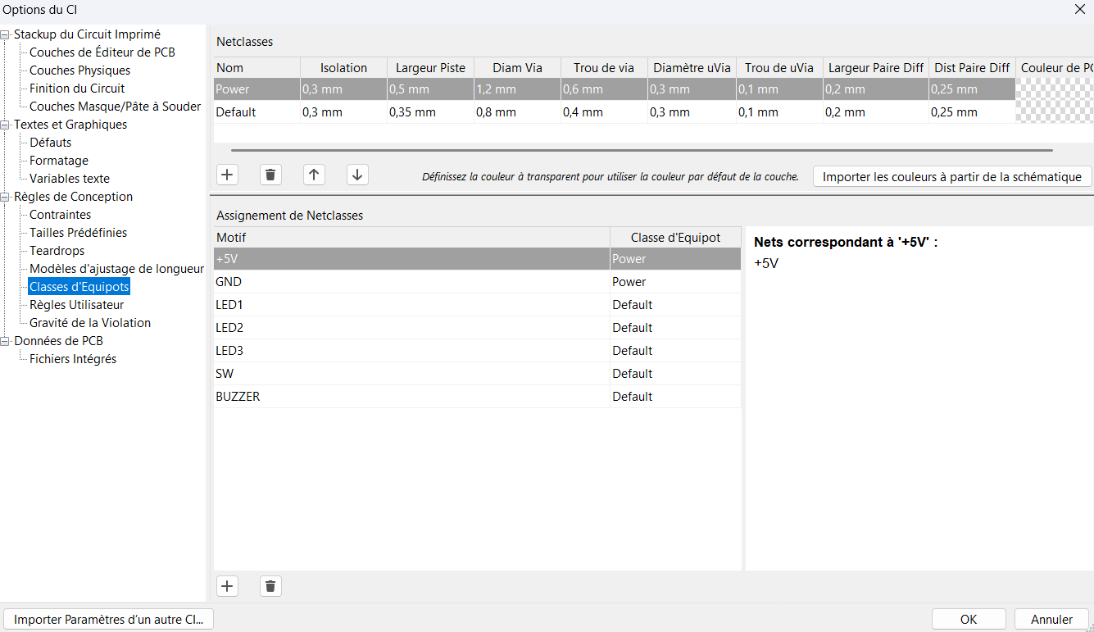Open Finition du Circuit page
This screenshot has height=632, width=1094.
point(77,89)
